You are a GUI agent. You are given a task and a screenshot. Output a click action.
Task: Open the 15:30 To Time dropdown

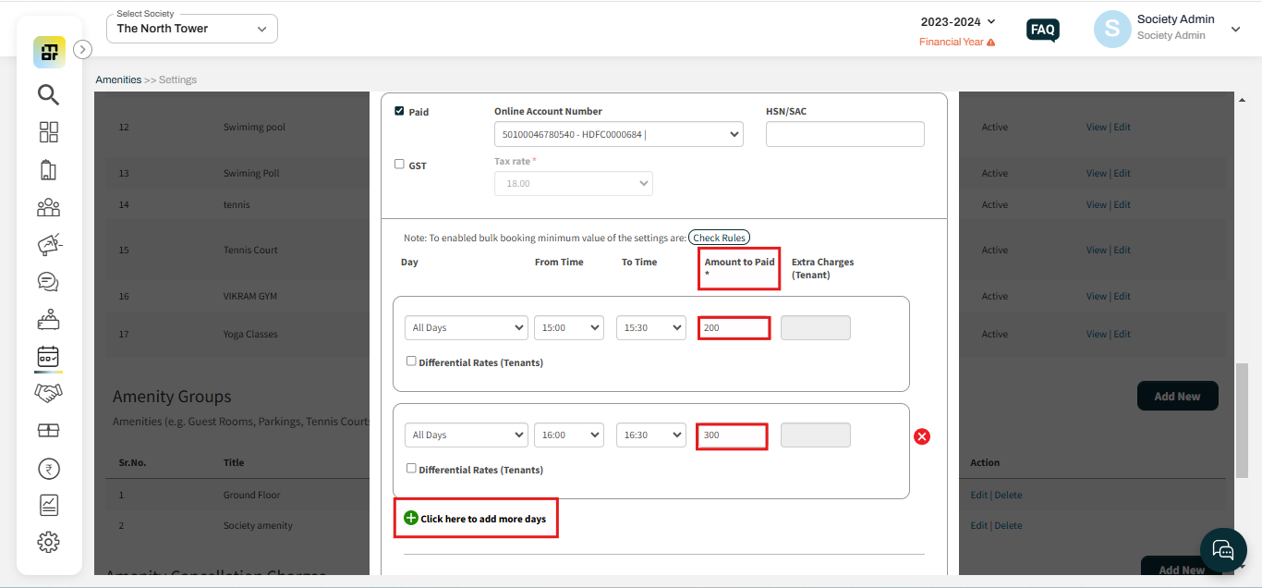(x=651, y=328)
